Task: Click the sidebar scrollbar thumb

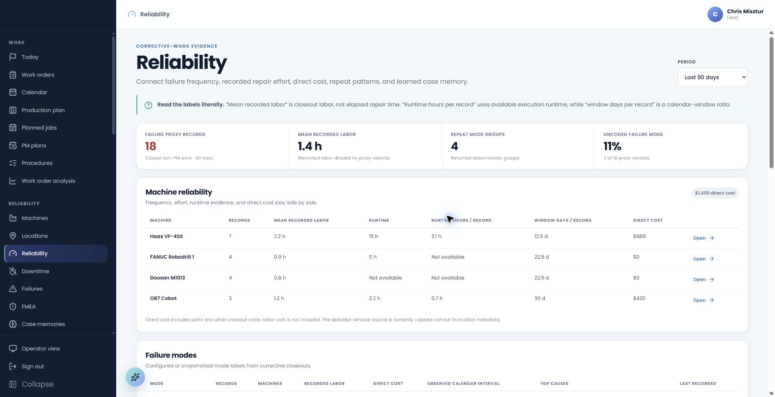Action: coord(114,85)
